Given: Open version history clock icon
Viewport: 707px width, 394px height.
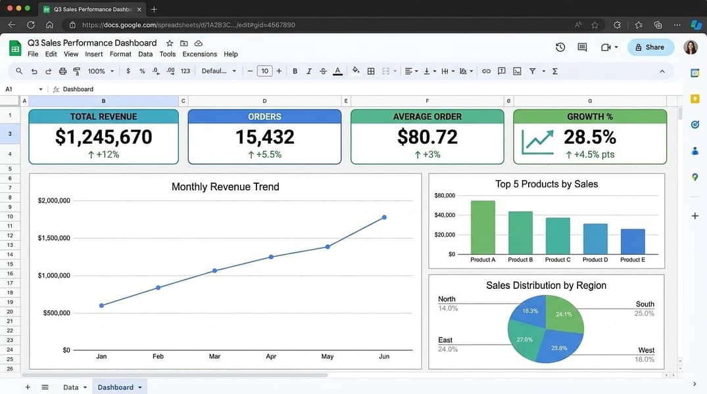Looking at the screenshot, I should 560,47.
